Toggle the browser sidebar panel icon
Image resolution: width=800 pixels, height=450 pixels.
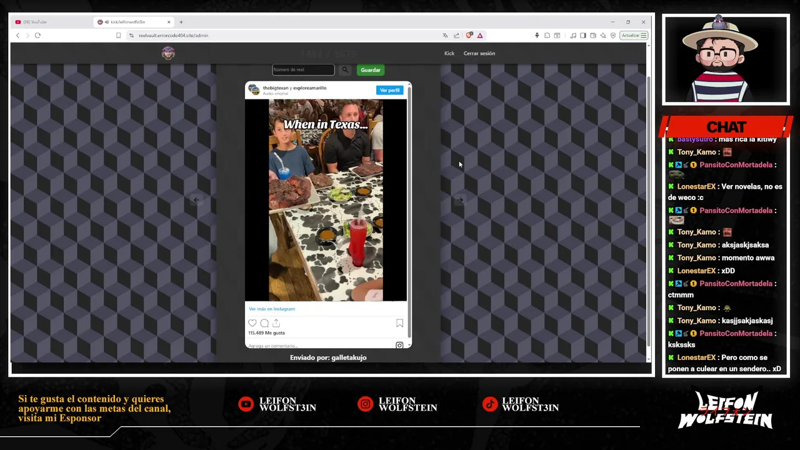click(583, 35)
